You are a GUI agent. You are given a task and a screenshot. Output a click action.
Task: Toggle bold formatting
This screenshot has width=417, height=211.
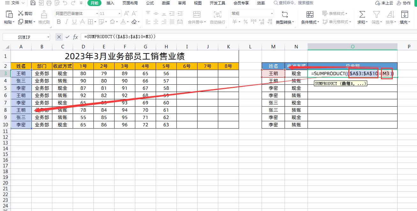[x=58, y=22]
